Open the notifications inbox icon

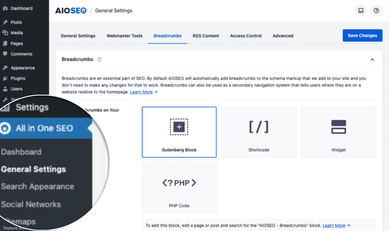pos(361,11)
